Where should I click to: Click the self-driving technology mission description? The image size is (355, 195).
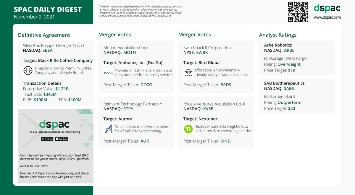pos(142,129)
